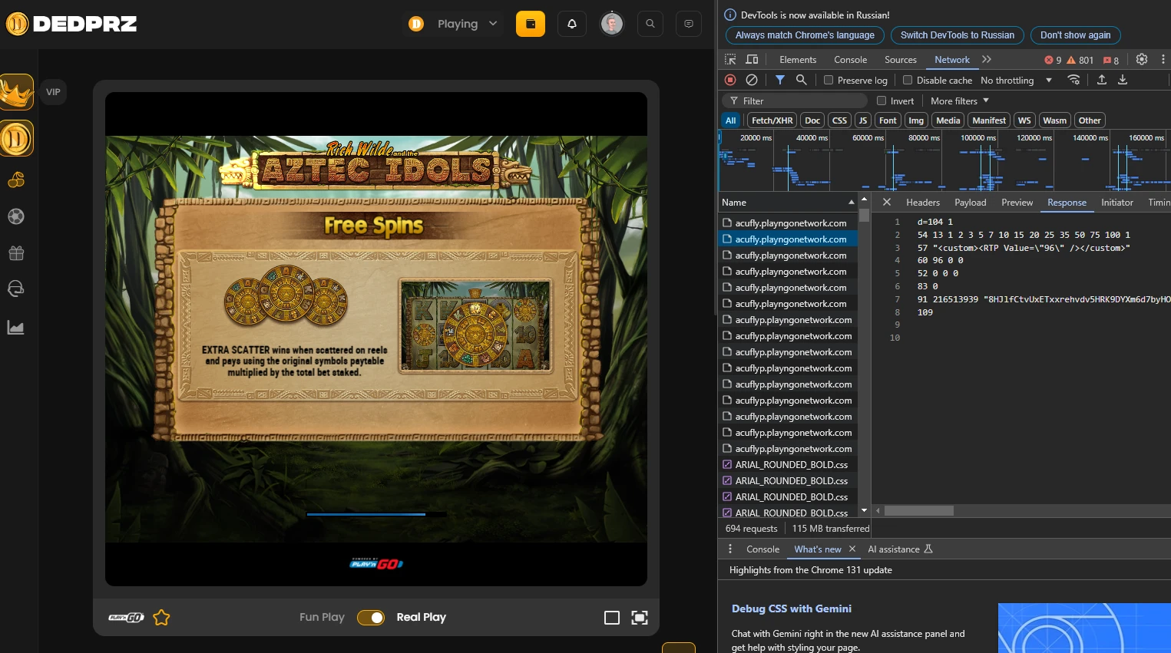The height and width of the screenshot is (653, 1171).
Task: Toggle the device toolbar icon
Action: pos(753,59)
